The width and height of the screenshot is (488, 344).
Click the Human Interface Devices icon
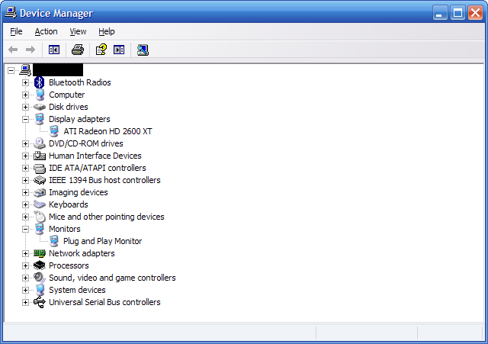point(40,156)
